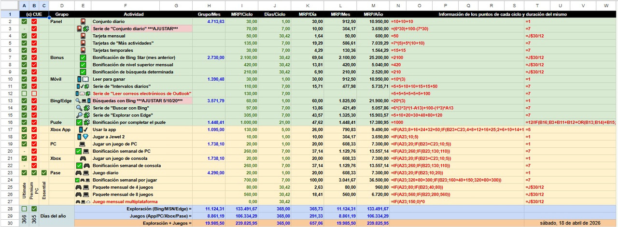Image resolution: width=618 pixels, height=227 pixels.
Task: Click the vertical 'Ultimate' label cell
Action: point(24,191)
